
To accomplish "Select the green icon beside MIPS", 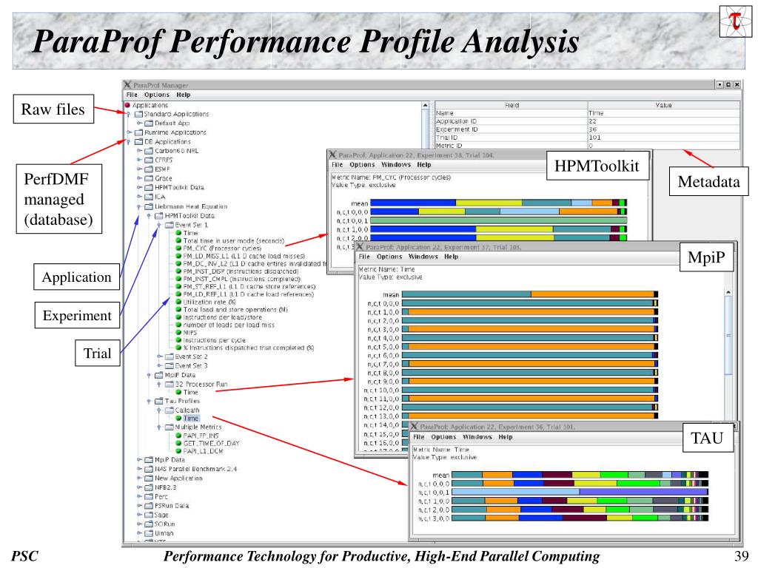I will 178,332.
